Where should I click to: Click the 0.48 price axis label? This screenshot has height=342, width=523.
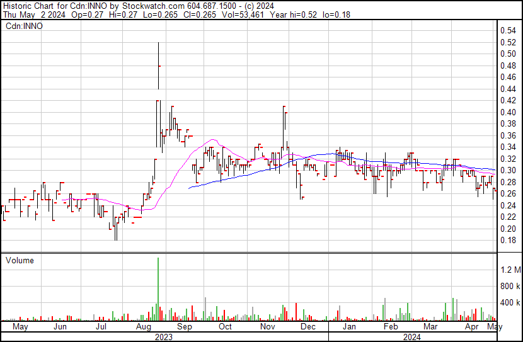(508, 66)
